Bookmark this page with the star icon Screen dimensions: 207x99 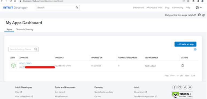pos(188,1)
